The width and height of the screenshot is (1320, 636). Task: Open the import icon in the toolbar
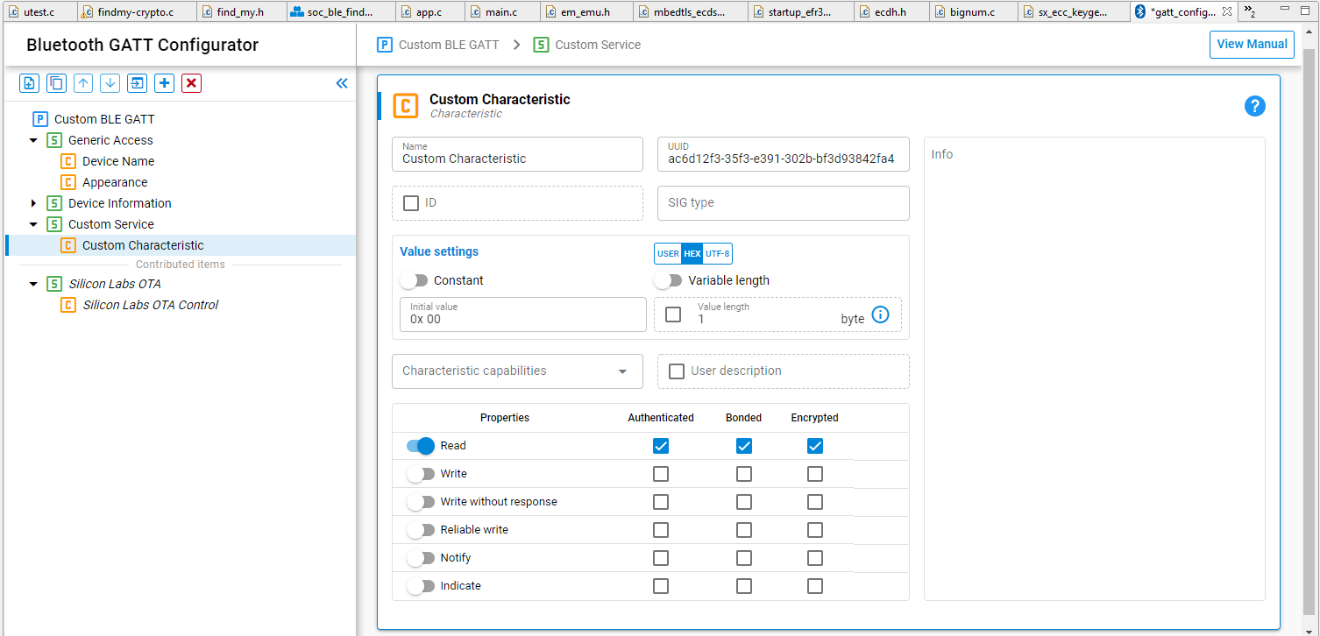136,82
